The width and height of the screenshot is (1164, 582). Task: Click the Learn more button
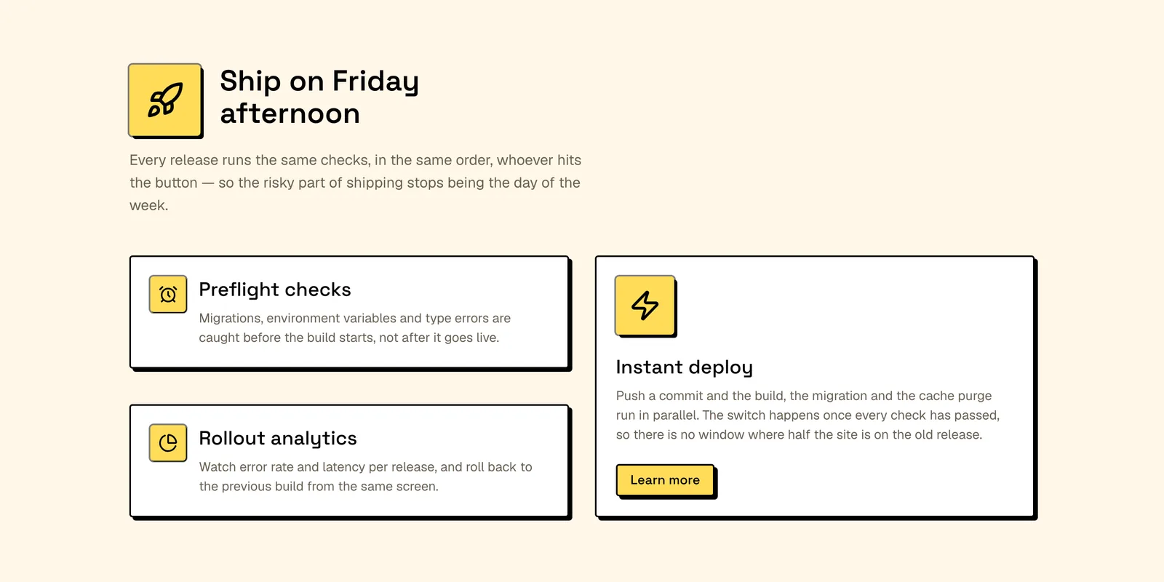[x=665, y=480]
